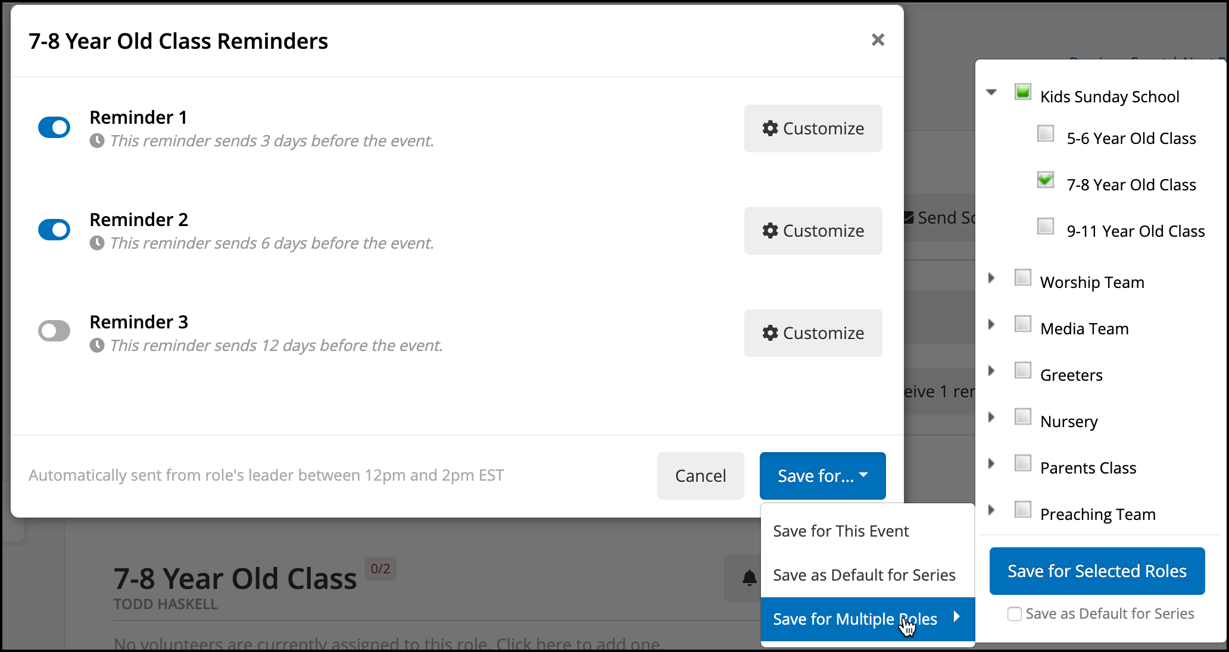Expand the Worship Team group
Screen dimensions: 1229x652
(x=991, y=278)
